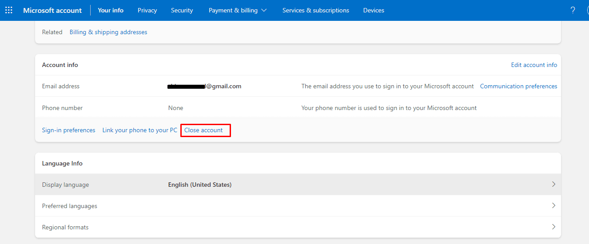Open Communication preferences link
This screenshot has width=589, height=244.
(518, 86)
